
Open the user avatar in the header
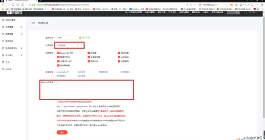pyautogui.click(x=246, y=13)
